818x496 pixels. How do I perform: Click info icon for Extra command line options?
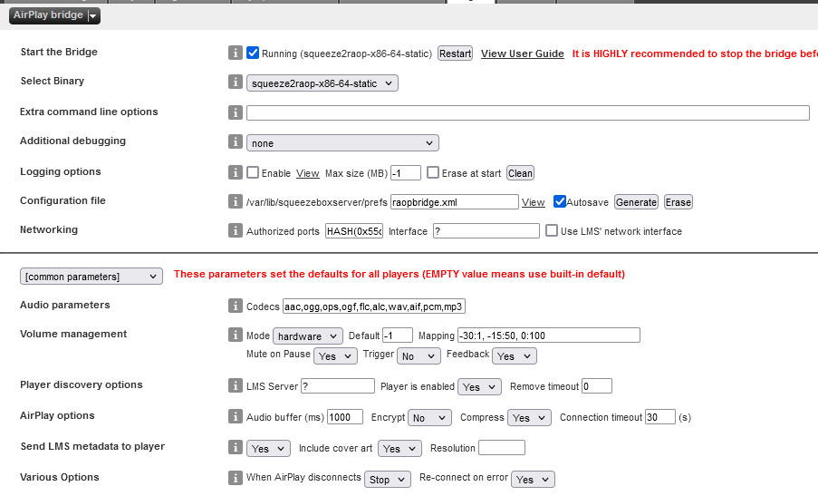pos(236,112)
